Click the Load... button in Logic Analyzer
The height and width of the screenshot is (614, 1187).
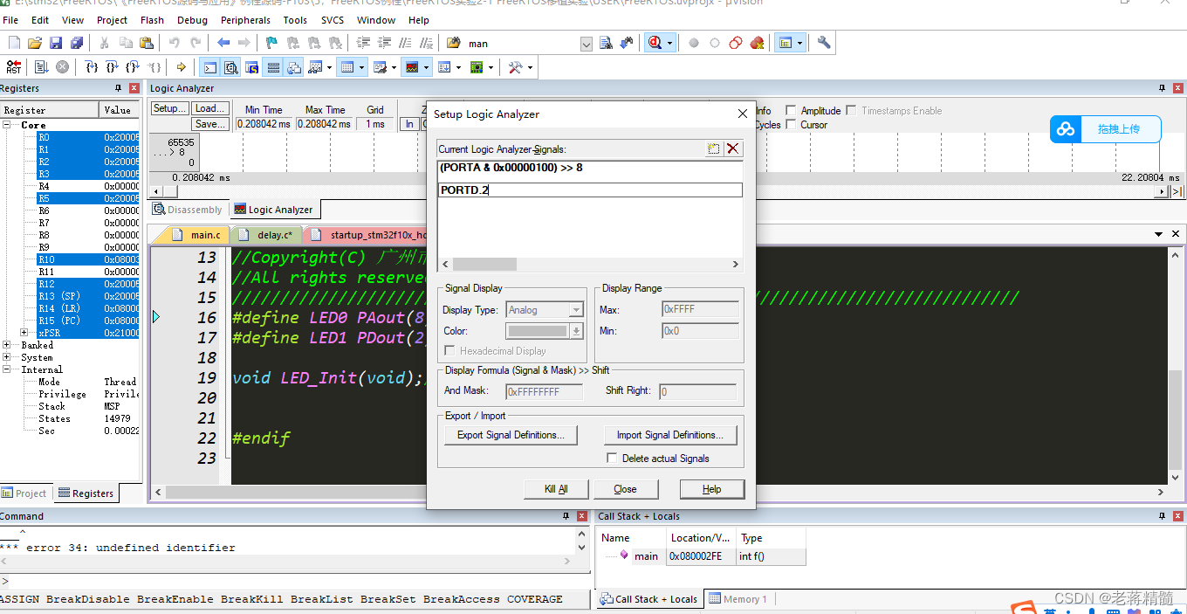pos(210,108)
